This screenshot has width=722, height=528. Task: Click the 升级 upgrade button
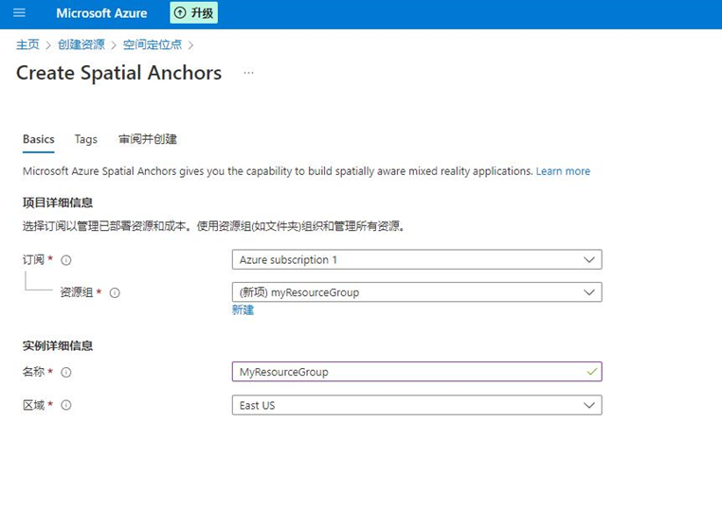click(x=194, y=13)
